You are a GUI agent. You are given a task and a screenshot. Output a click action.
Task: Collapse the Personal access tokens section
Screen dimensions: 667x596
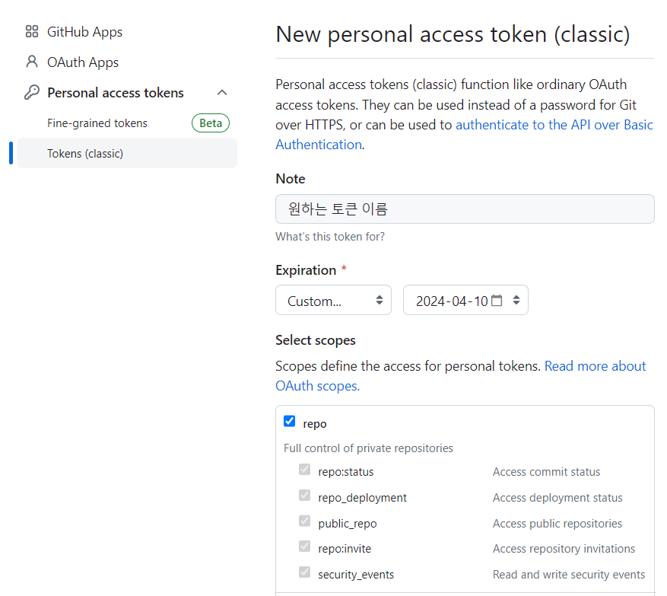click(222, 92)
